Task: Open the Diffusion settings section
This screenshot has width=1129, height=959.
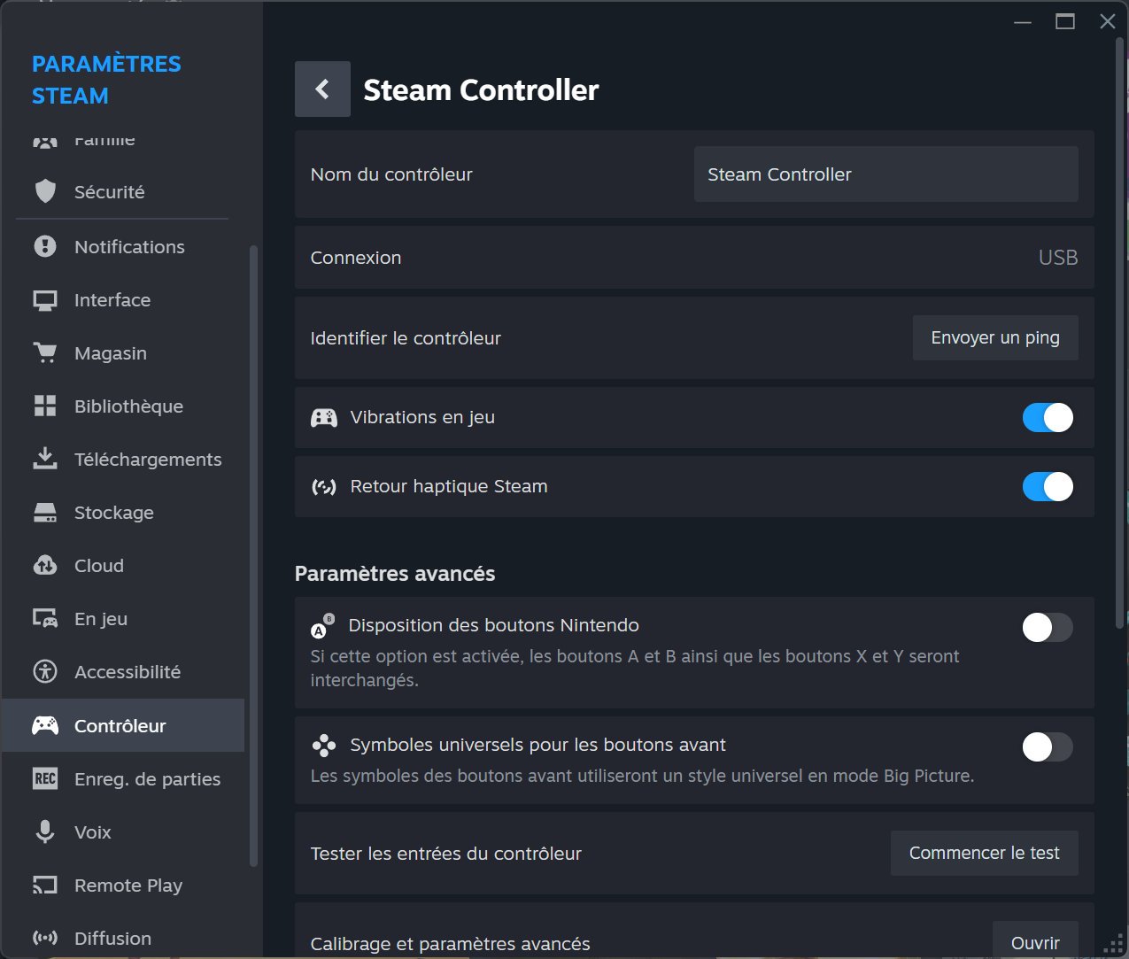Action: click(123, 938)
